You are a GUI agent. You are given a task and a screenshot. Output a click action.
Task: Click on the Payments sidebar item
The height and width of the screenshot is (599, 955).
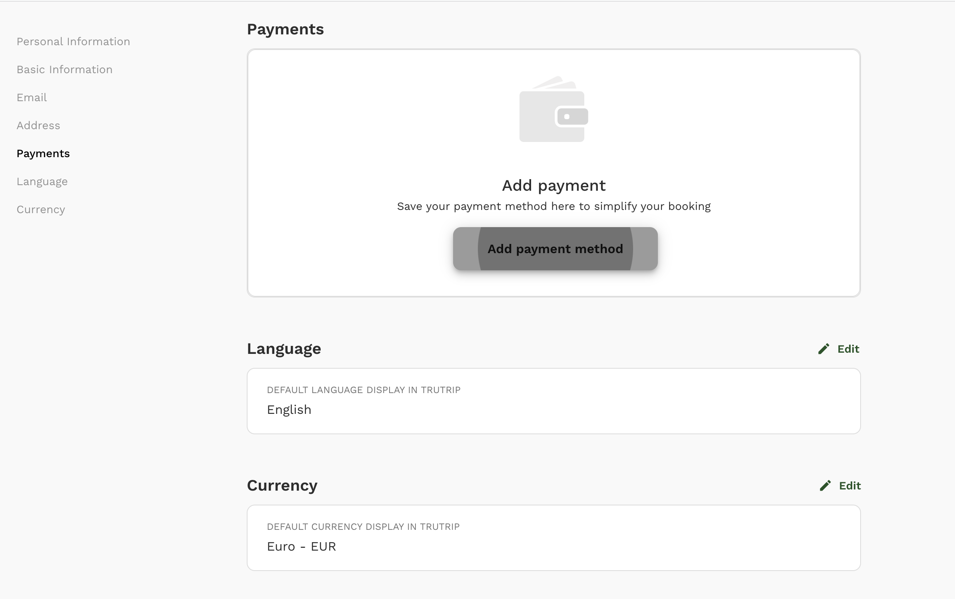pyautogui.click(x=43, y=153)
